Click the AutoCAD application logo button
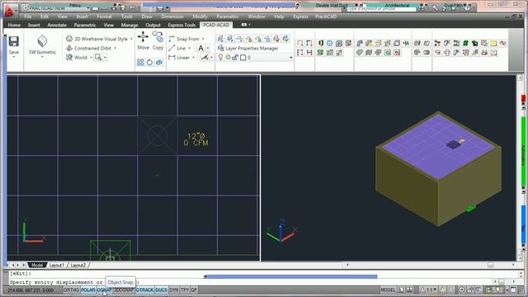 (9, 11)
